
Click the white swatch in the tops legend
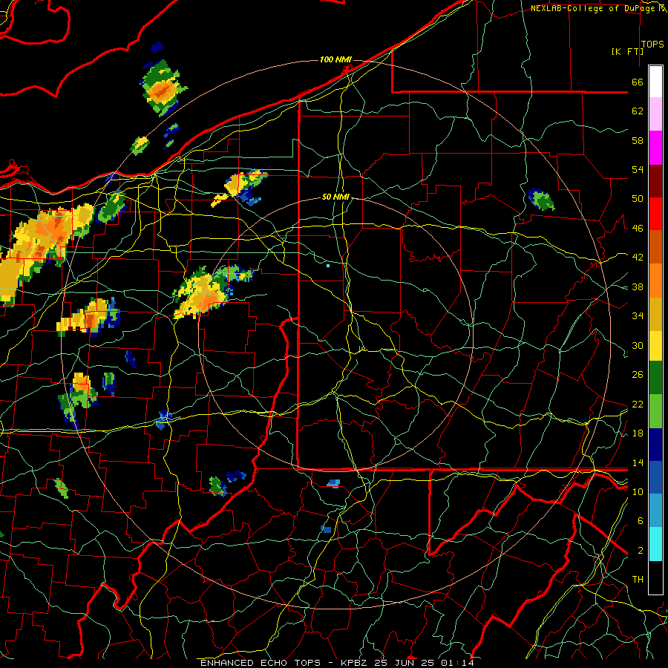(x=655, y=82)
